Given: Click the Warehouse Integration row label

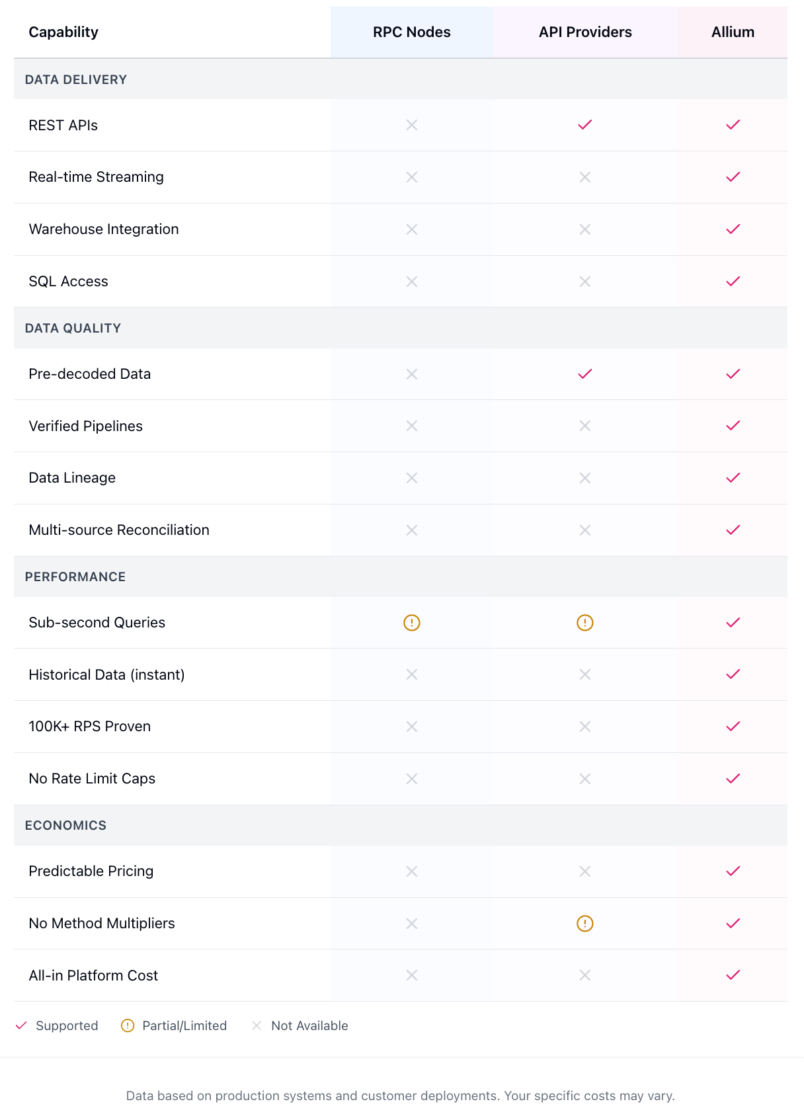Looking at the screenshot, I should coord(104,229).
